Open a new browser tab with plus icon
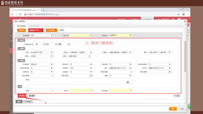 tap(43, 10)
